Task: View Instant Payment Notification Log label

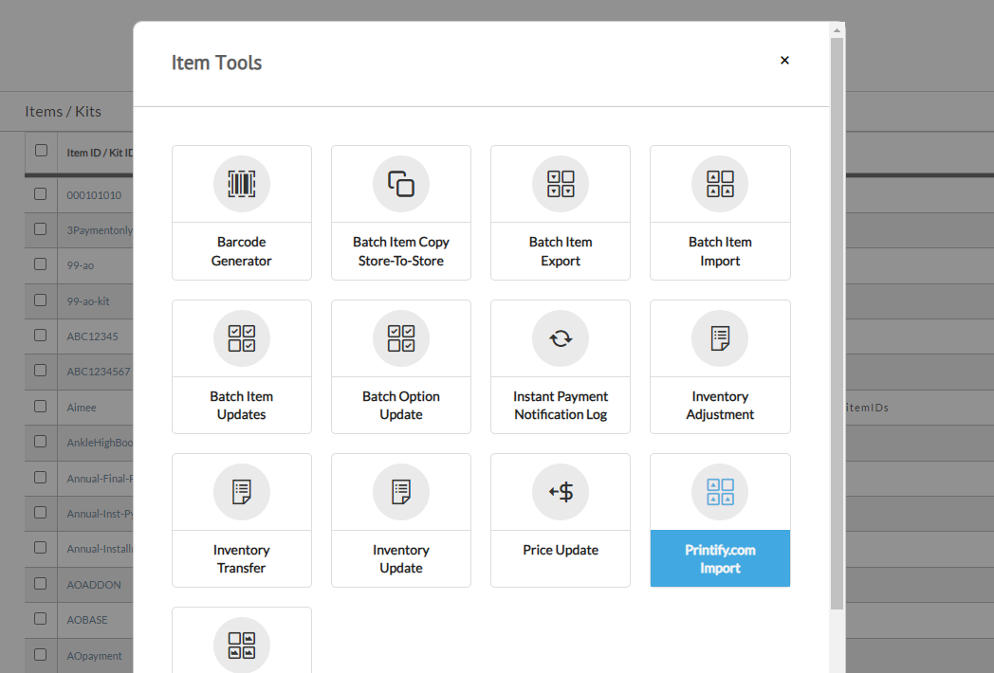Action: 561,405
